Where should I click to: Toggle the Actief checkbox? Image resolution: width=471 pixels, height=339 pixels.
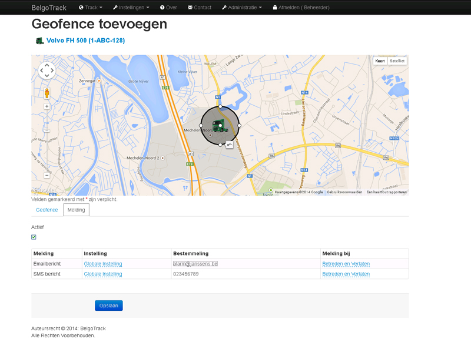[x=34, y=237]
